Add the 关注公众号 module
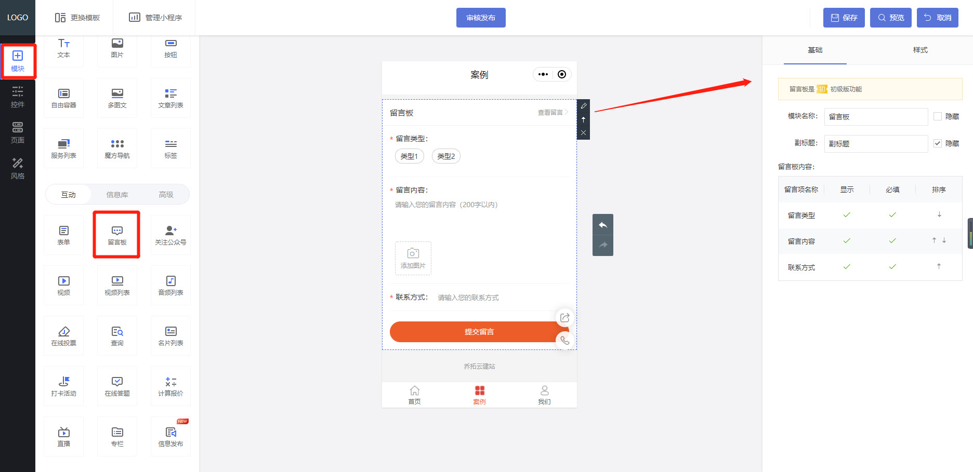 tap(170, 235)
